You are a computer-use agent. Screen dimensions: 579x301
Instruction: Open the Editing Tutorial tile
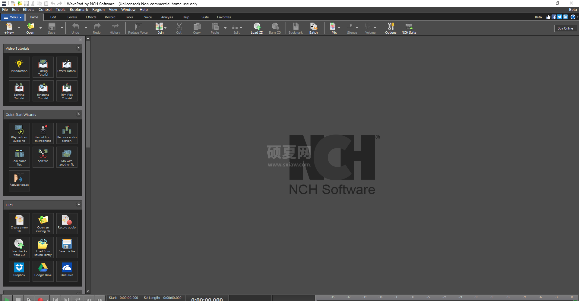(43, 67)
